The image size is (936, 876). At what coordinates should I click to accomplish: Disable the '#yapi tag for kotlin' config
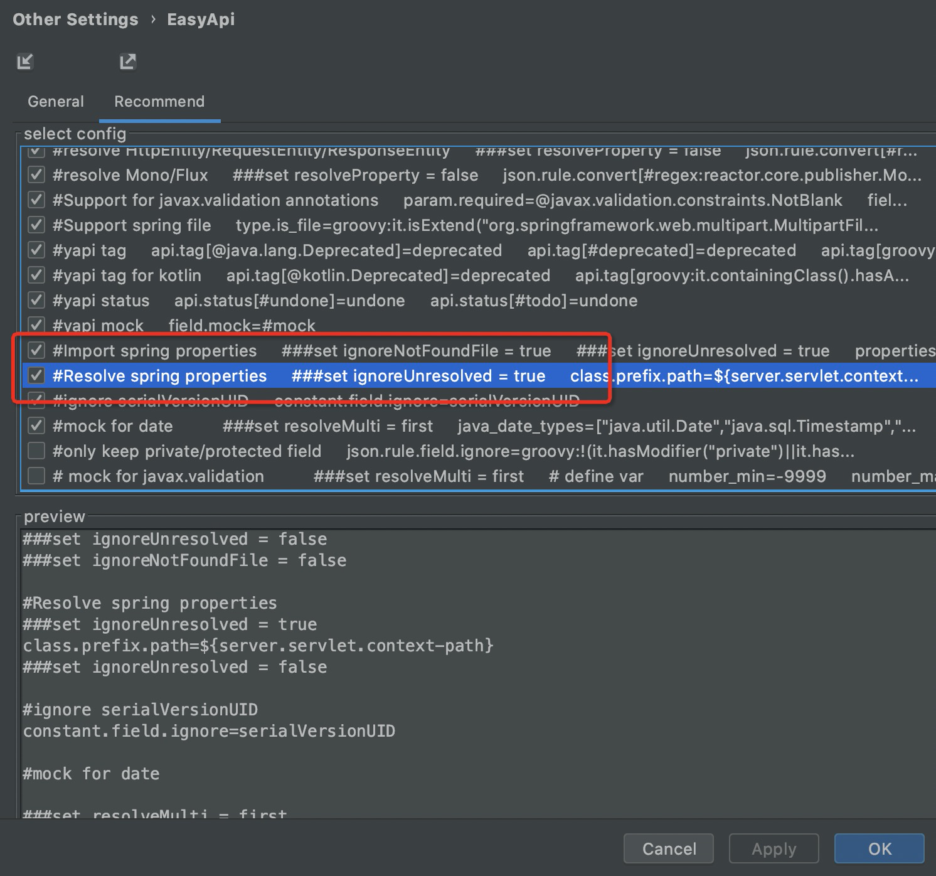(36, 275)
